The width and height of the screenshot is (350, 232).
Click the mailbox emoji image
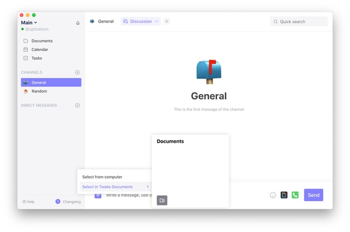[209, 72]
